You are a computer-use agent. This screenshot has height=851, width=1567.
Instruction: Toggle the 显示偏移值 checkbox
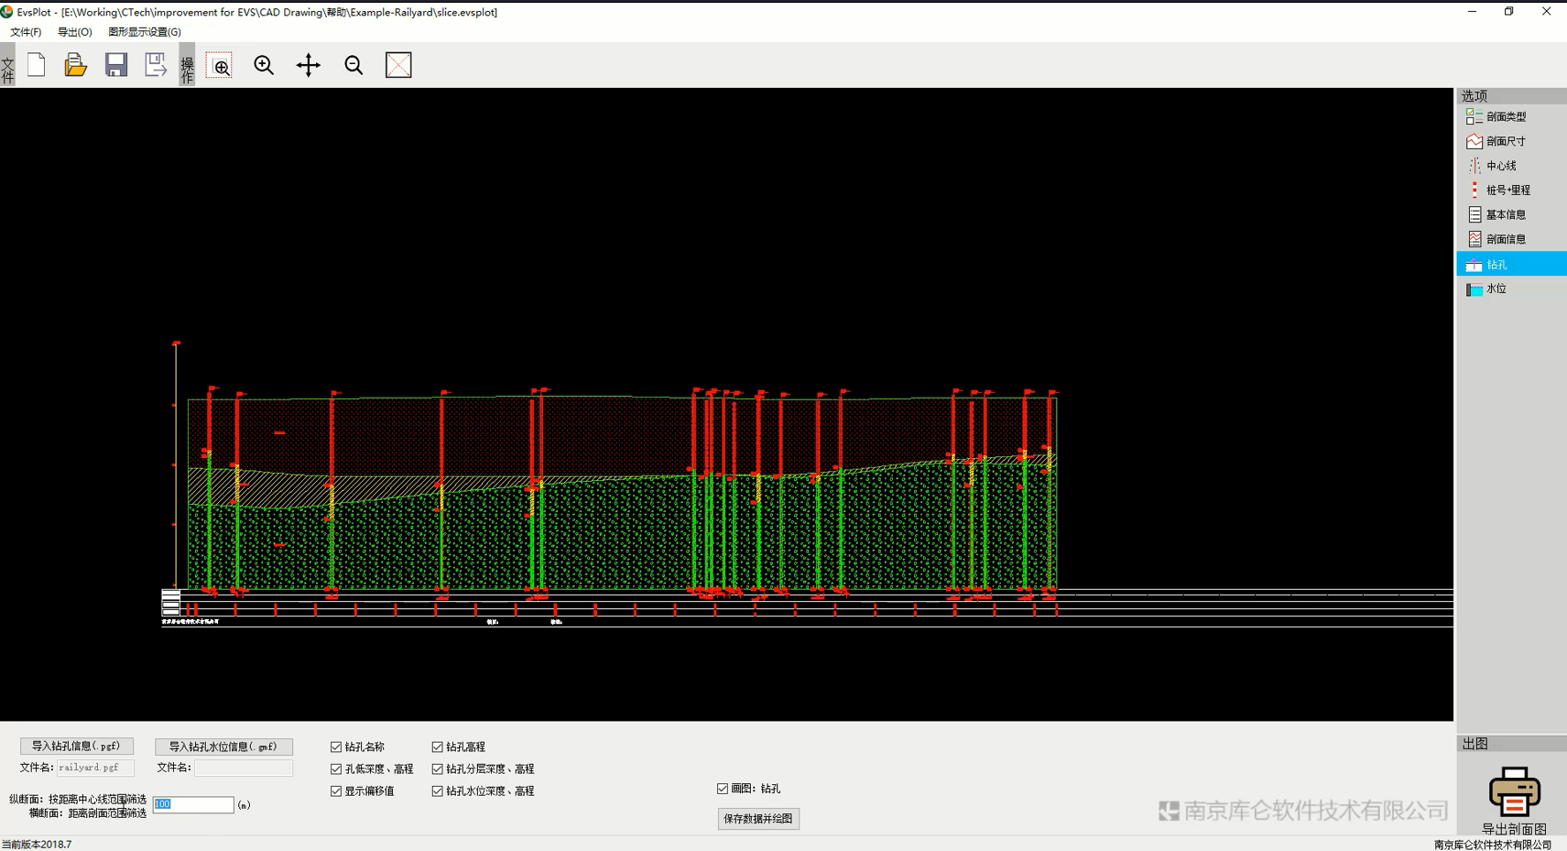pyautogui.click(x=336, y=791)
